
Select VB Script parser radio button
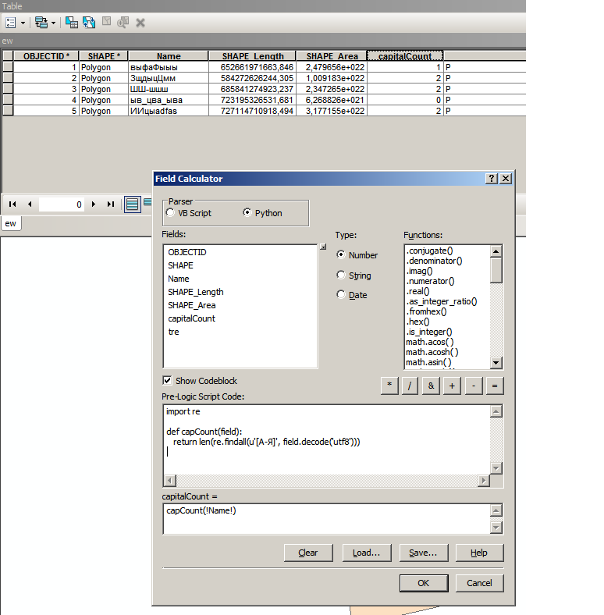tap(170, 212)
